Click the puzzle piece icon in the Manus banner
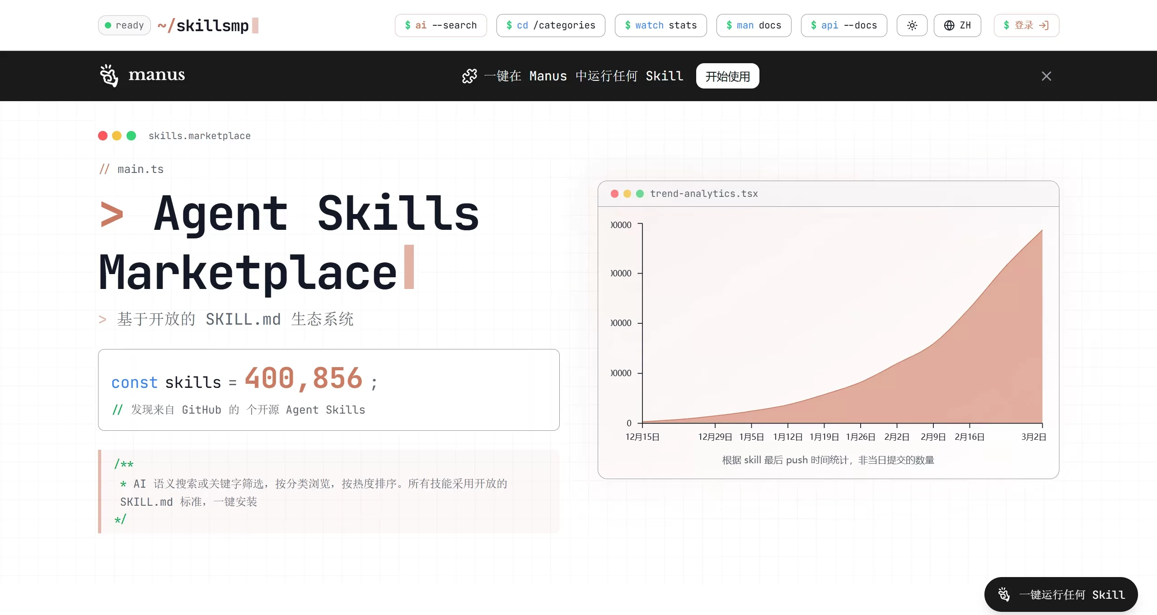 tap(469, 76)
